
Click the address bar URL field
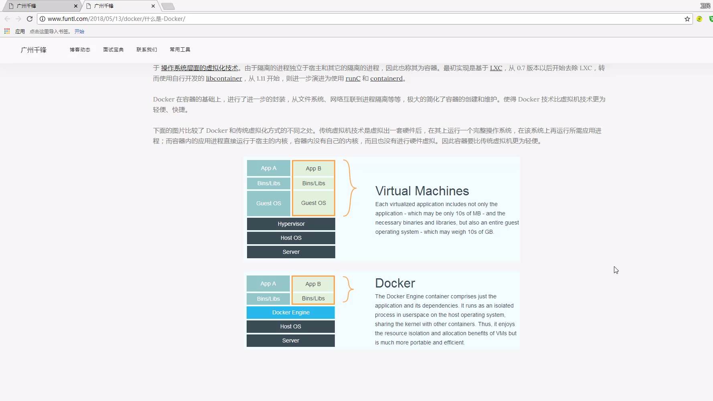(x=361, y=19)
